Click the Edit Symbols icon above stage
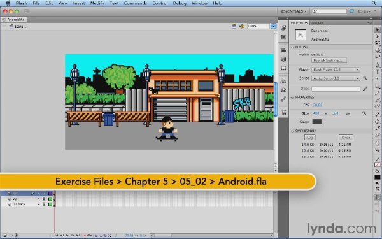 click(x=242, y=26)
